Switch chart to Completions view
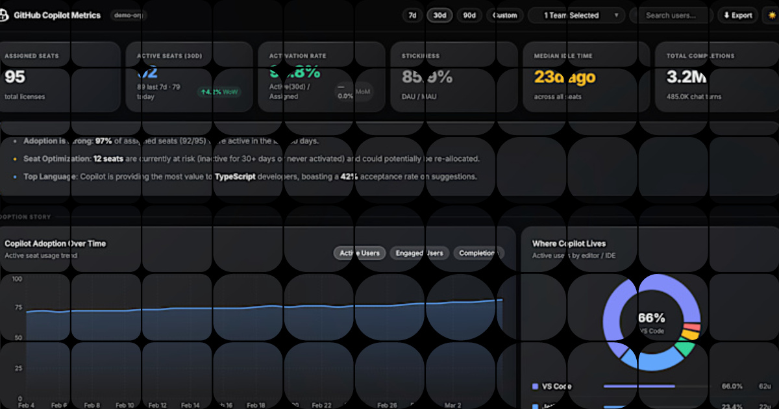 (478, 253)
